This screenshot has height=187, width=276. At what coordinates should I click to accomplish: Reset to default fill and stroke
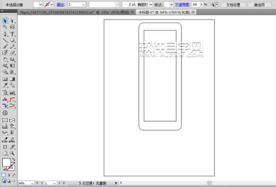pos(4,169)
